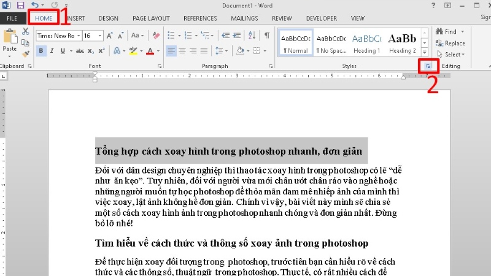Toggle Italic formatting

(52, 51)
